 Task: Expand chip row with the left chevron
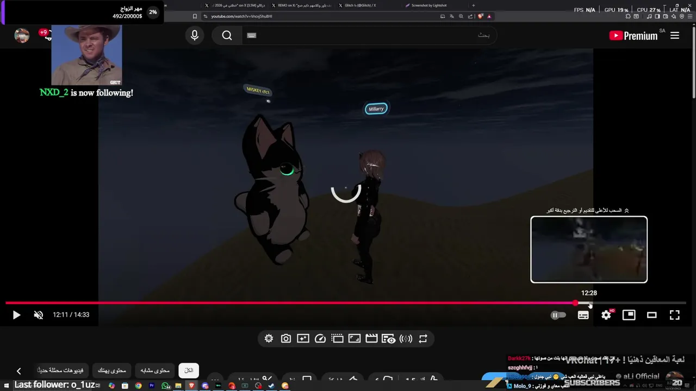(x=18, y=371)
